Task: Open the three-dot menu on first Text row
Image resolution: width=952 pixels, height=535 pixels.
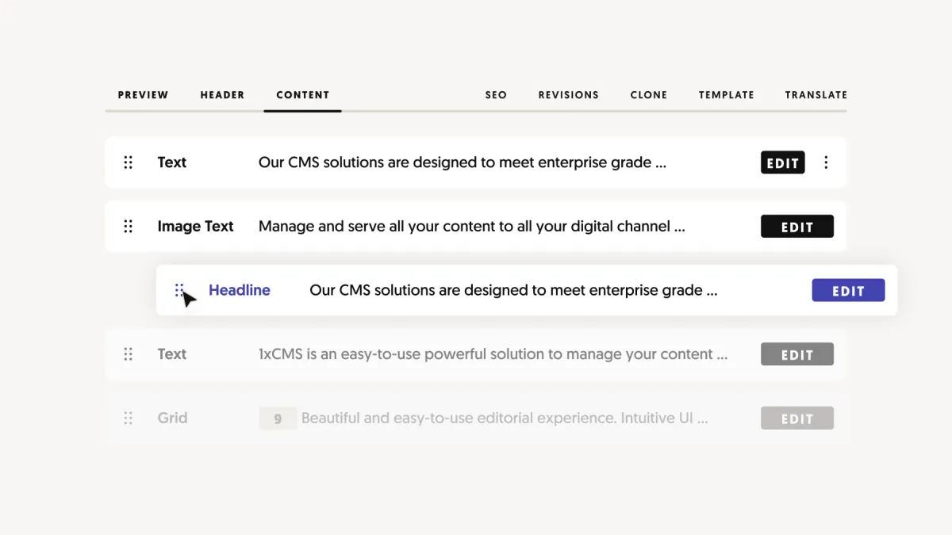Action: pos(826,162)
